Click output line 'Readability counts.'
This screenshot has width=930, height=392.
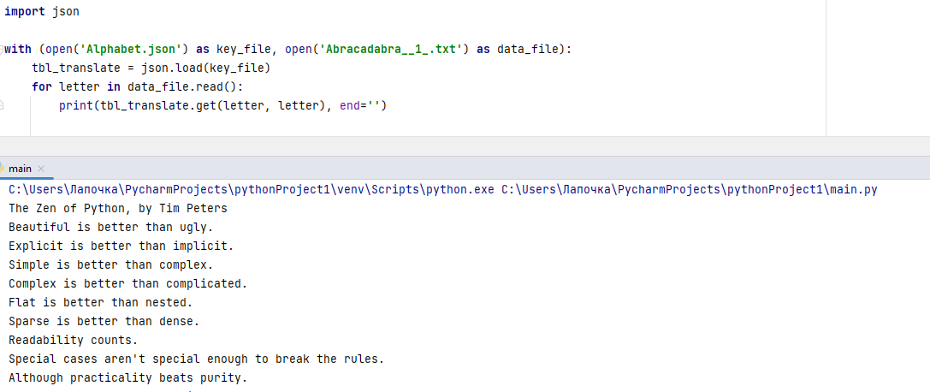[x=73, y=341]
